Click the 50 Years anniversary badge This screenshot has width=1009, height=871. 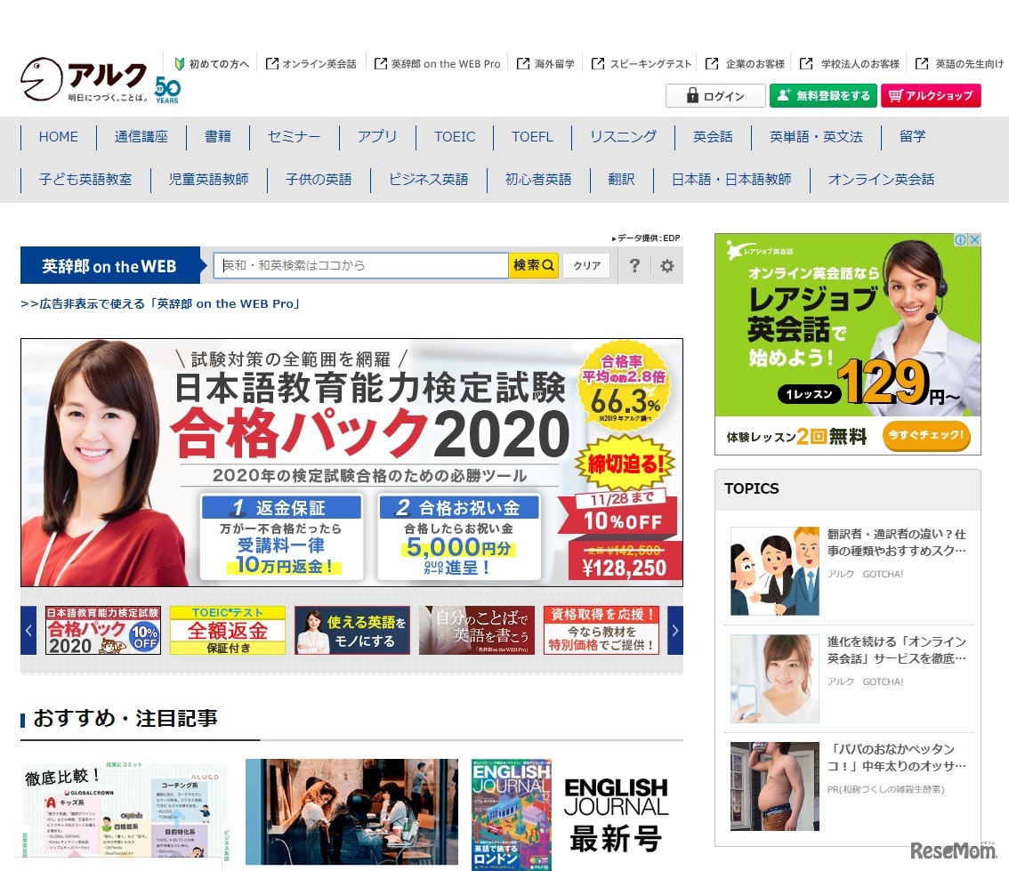click(167, 90)
